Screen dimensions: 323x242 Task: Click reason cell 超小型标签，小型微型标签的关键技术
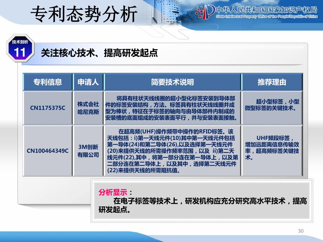pos(272,108)
